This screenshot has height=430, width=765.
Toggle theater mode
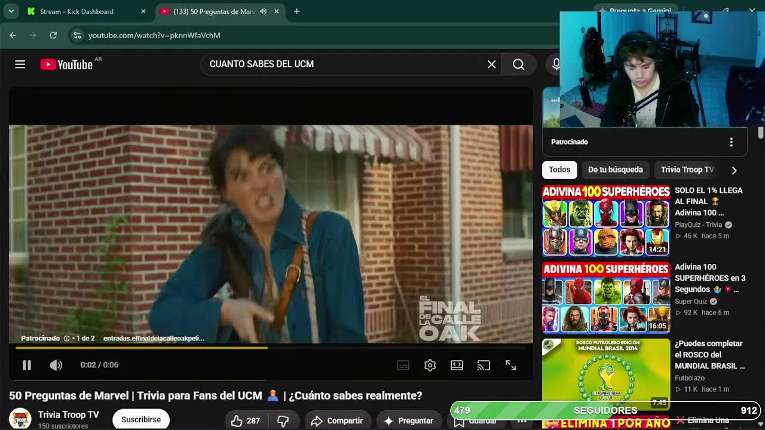457,365
